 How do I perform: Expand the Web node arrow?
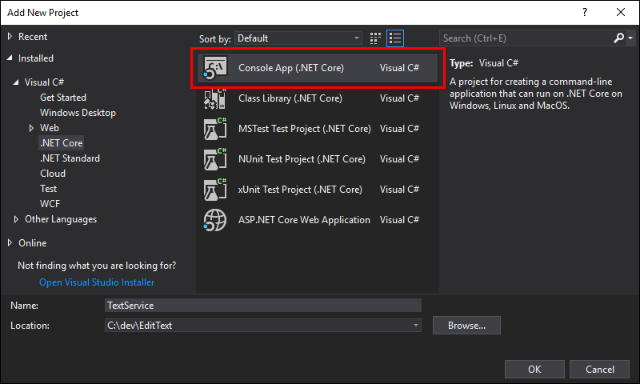tap(31, 128)
